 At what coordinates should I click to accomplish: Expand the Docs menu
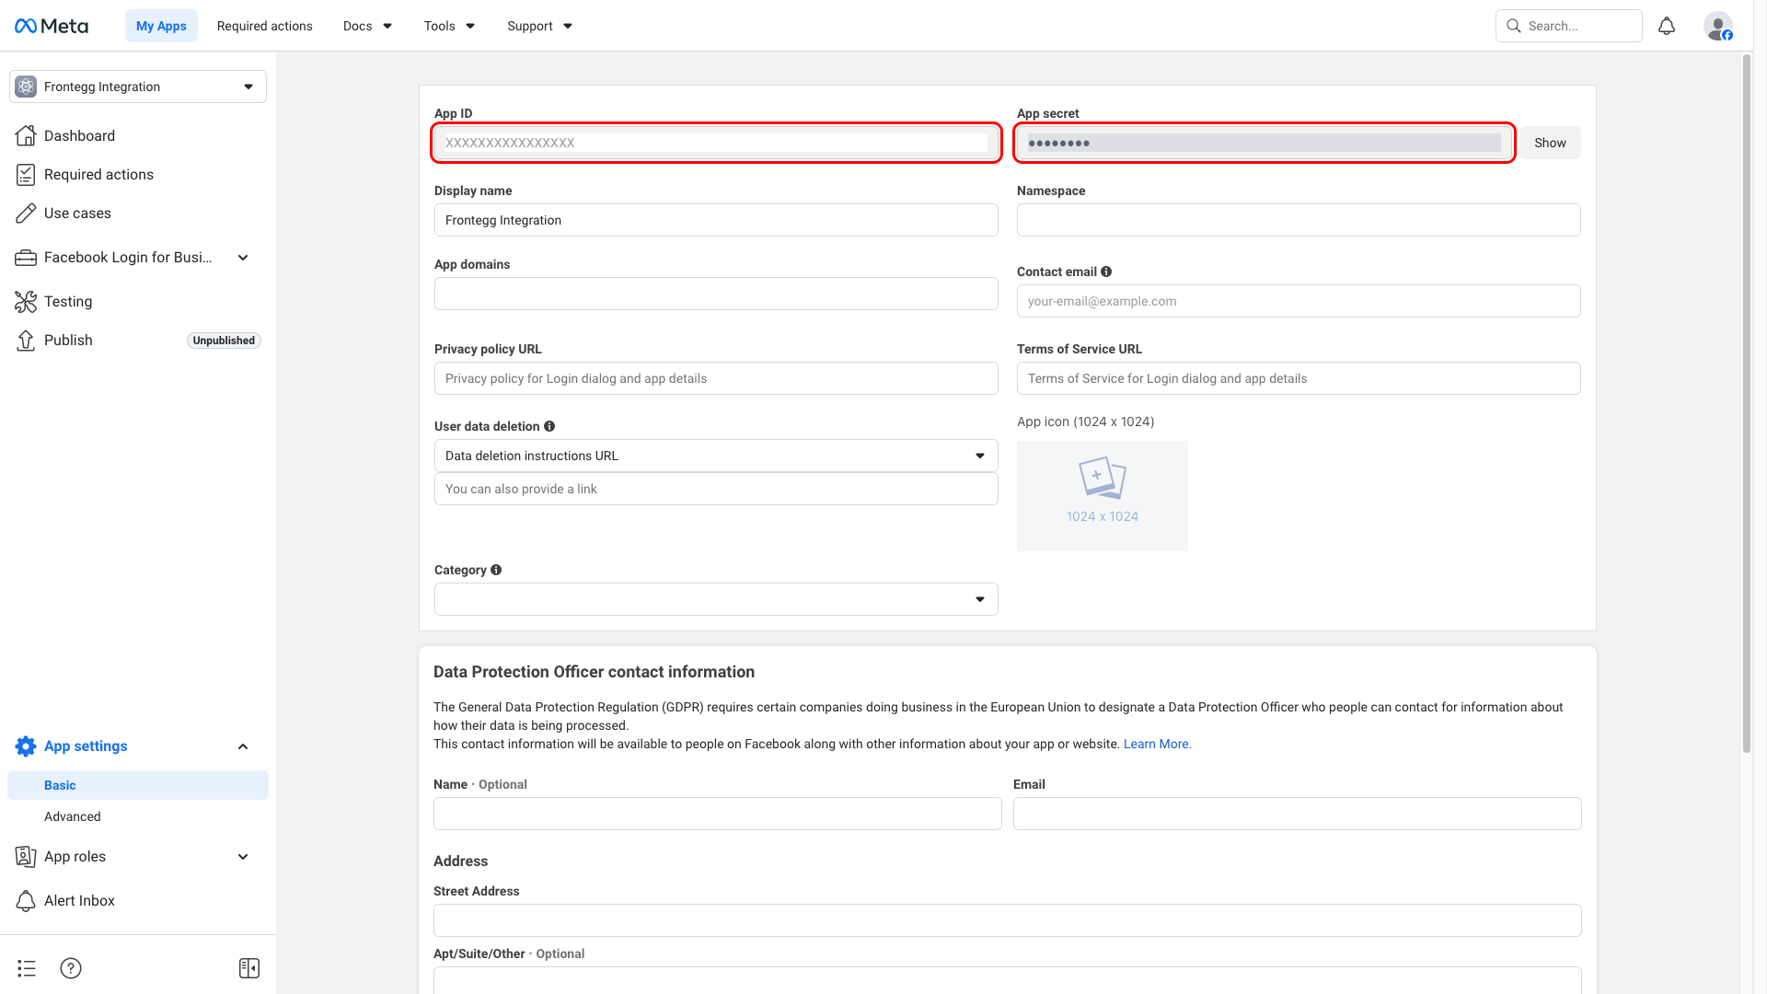coord(367,26)
